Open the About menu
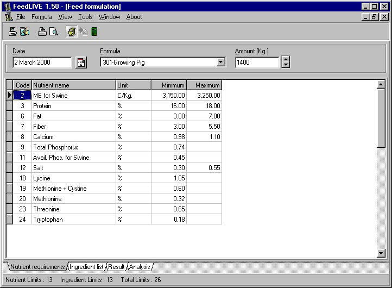392x288 pixels. click(x=134, y=17)
